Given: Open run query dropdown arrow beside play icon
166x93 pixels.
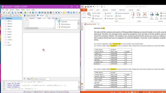Looking at the screenshot, I should pos(61,13).
